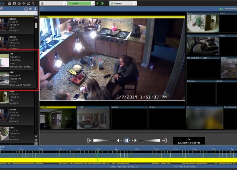Image resolution: width=237 pixels, height=170 pixels.
Task: Open the Pletzers group dropdown
Action: coord(123,3)
